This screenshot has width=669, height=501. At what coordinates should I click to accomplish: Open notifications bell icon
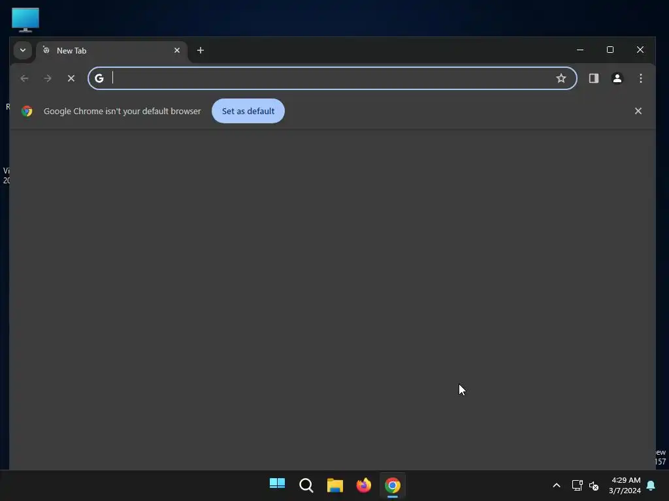(651, 485)
